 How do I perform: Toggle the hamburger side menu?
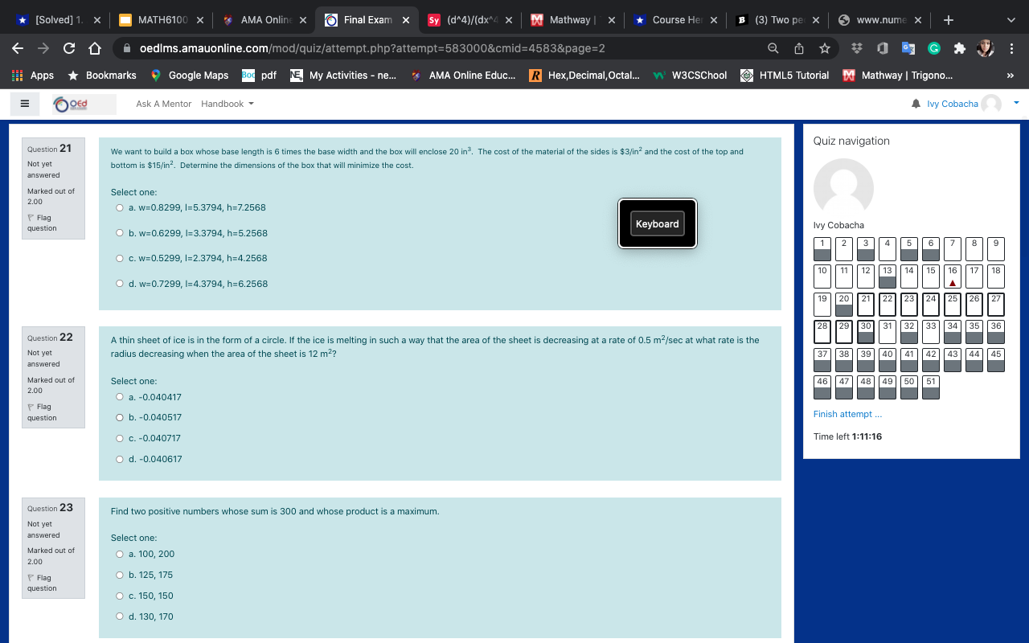click(x=25, y=104)
